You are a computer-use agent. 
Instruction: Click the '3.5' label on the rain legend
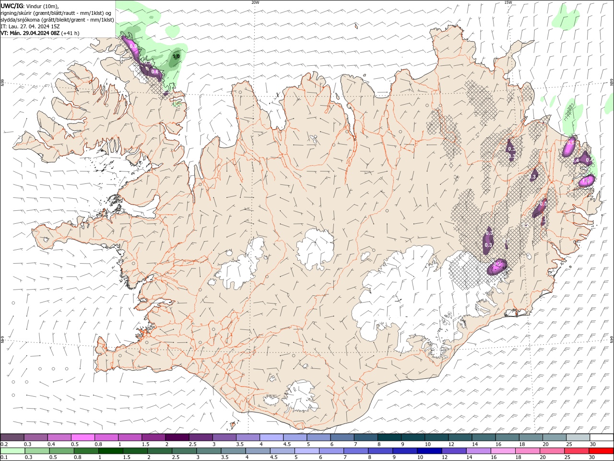224,458
